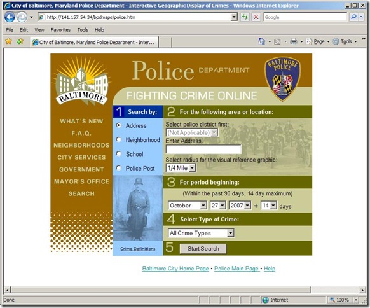The image size is (370, 308).
Task: Open F.A.Q. in sidebar
Action: [81, 134]
